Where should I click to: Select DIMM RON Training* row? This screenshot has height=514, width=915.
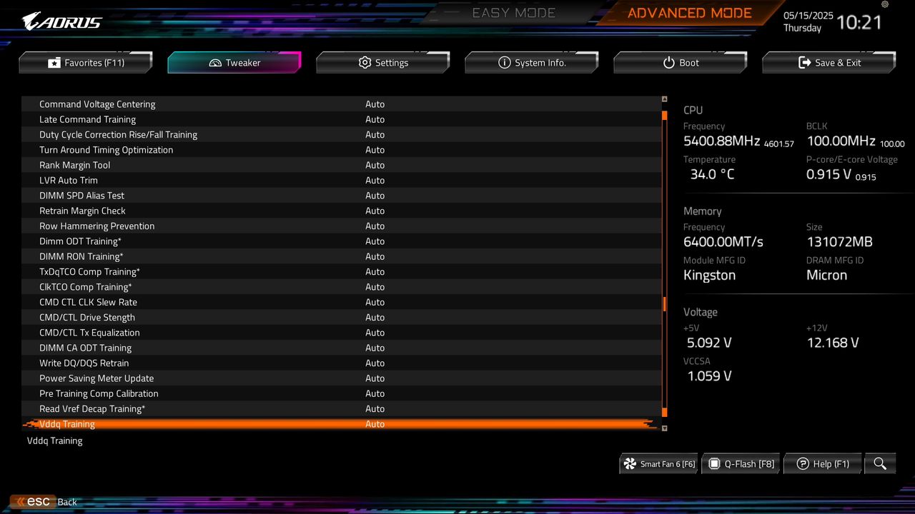(341, 256)
